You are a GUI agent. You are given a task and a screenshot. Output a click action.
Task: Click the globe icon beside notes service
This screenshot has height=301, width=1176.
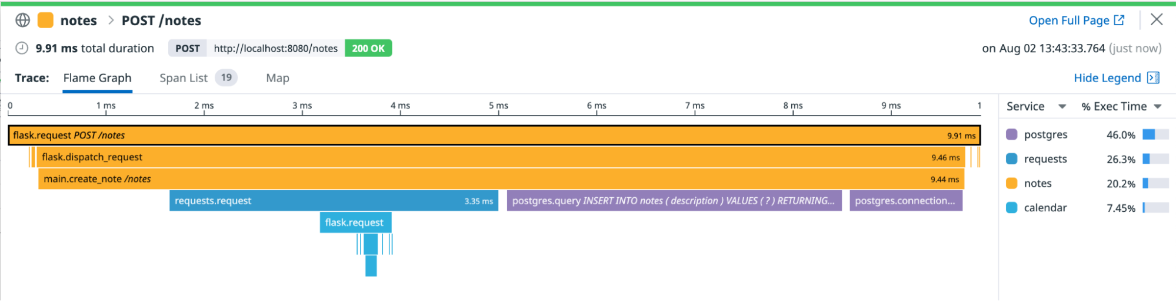tap(22, 21)
